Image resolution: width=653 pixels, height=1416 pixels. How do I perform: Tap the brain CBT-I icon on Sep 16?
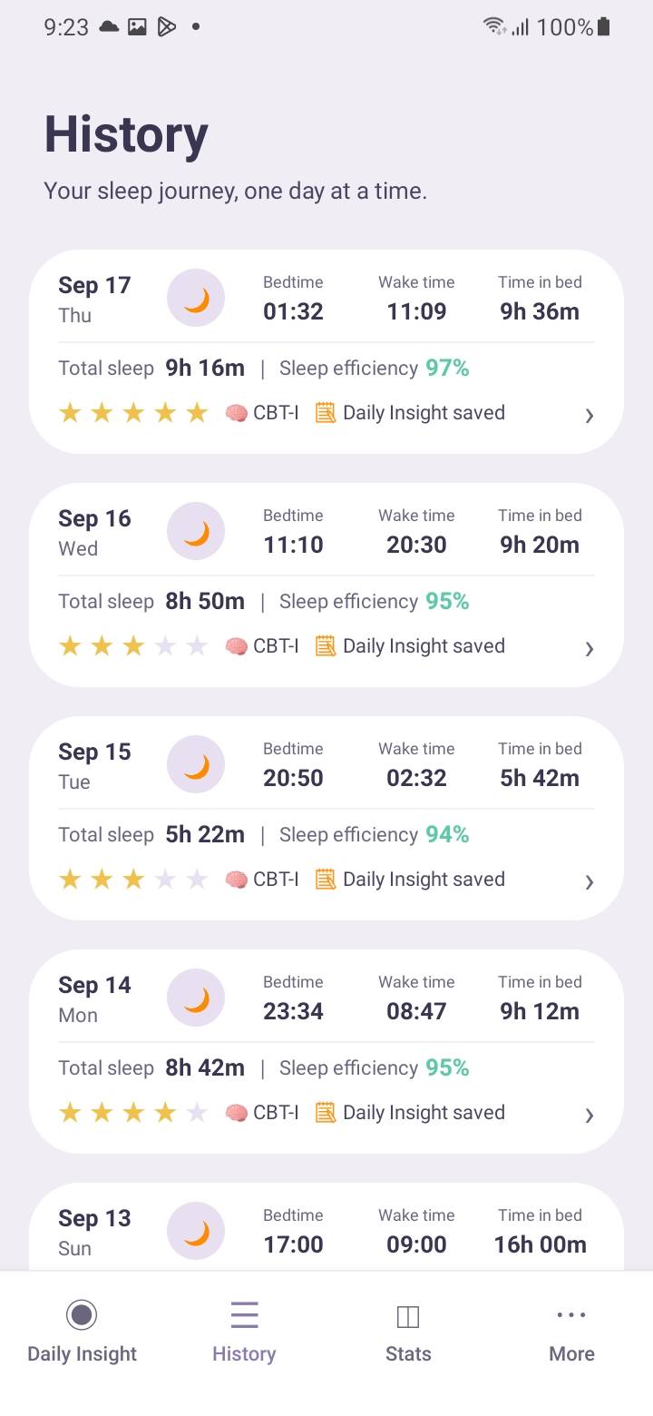(x=237, y=646)
